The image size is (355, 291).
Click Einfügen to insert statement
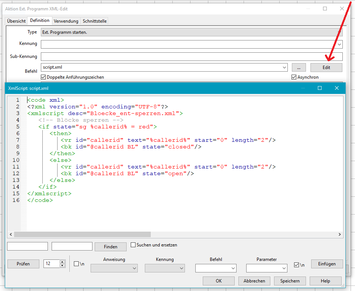[327, 264]
